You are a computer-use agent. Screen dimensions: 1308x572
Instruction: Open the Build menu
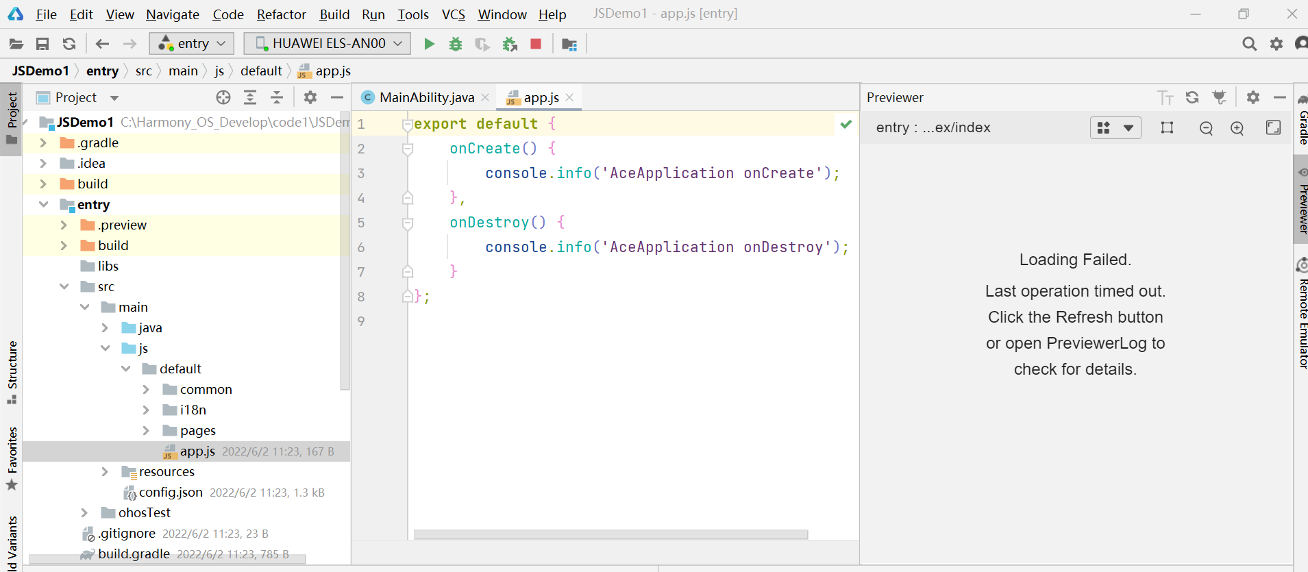point(334,14)
